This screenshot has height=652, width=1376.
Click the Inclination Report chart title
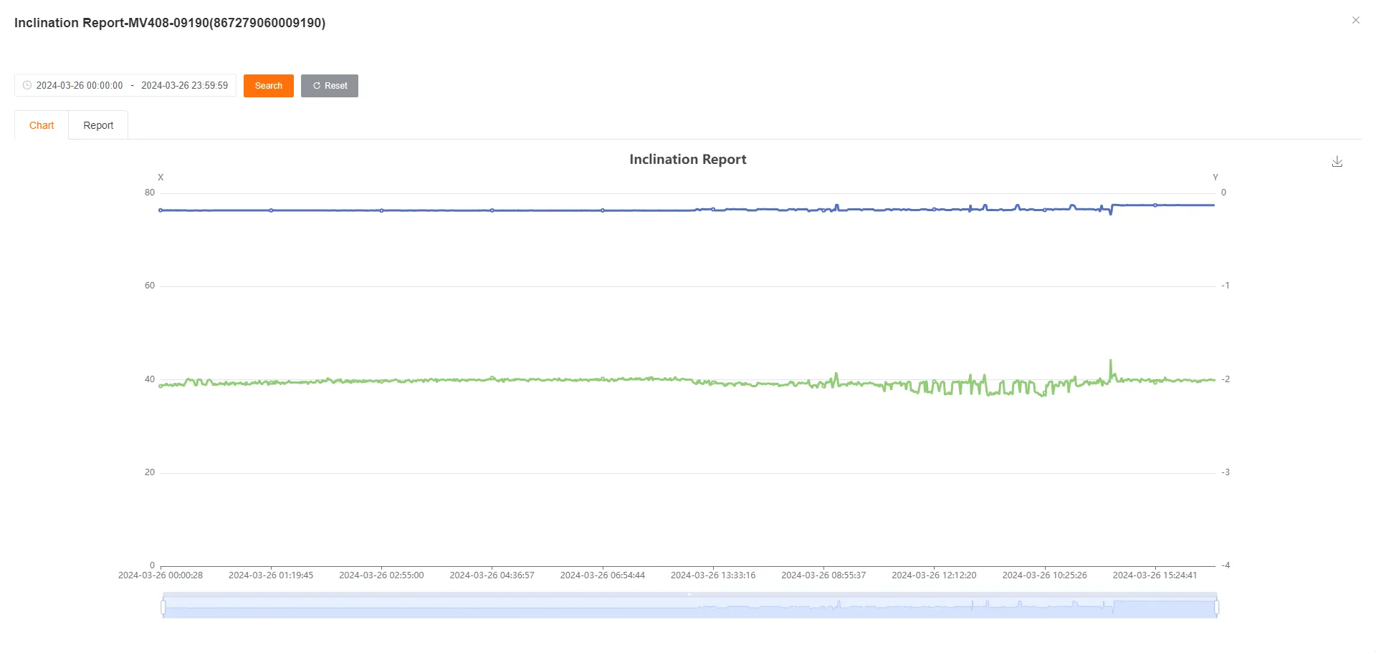[687, 160]
